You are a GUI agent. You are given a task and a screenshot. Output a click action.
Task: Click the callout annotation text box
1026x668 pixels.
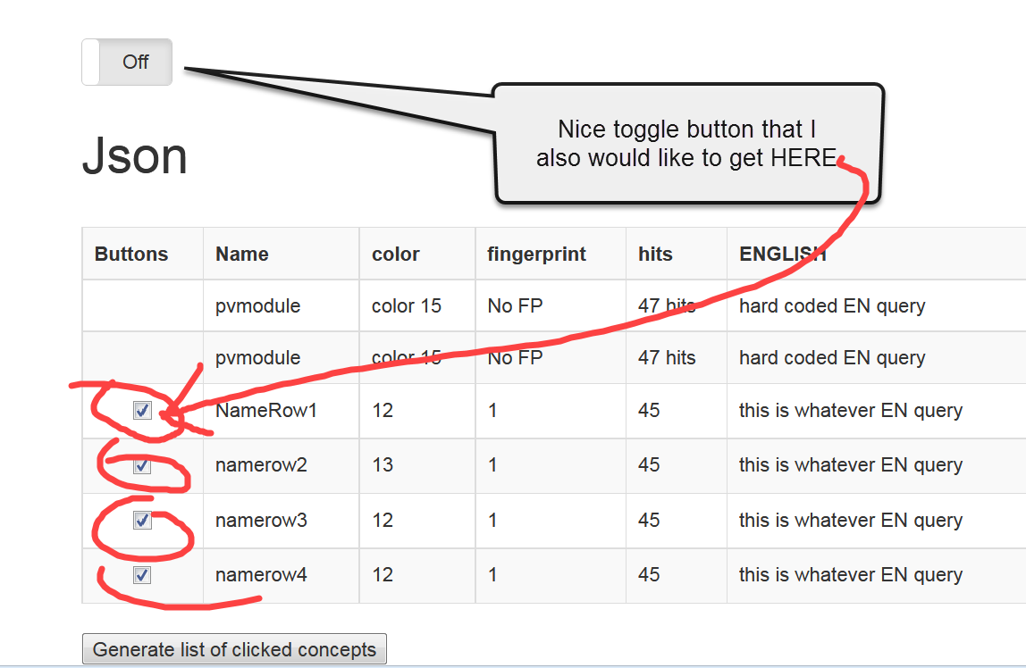(x=688, y=144)
